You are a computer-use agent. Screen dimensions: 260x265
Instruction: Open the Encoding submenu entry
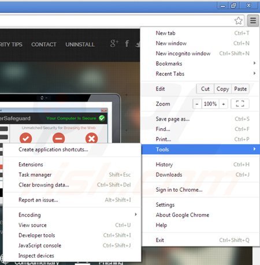click(x=72, y=215)
